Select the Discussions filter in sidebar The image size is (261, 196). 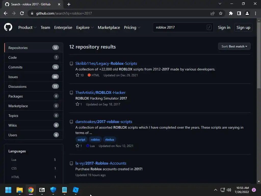click(x=34, y=87)
